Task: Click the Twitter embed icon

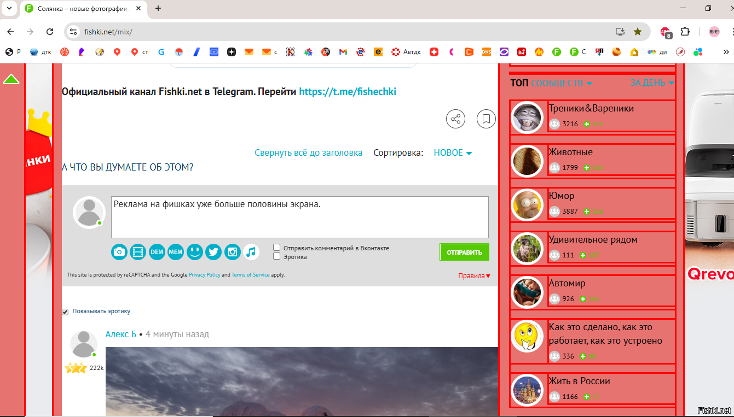Action: (x=213, y=252)
